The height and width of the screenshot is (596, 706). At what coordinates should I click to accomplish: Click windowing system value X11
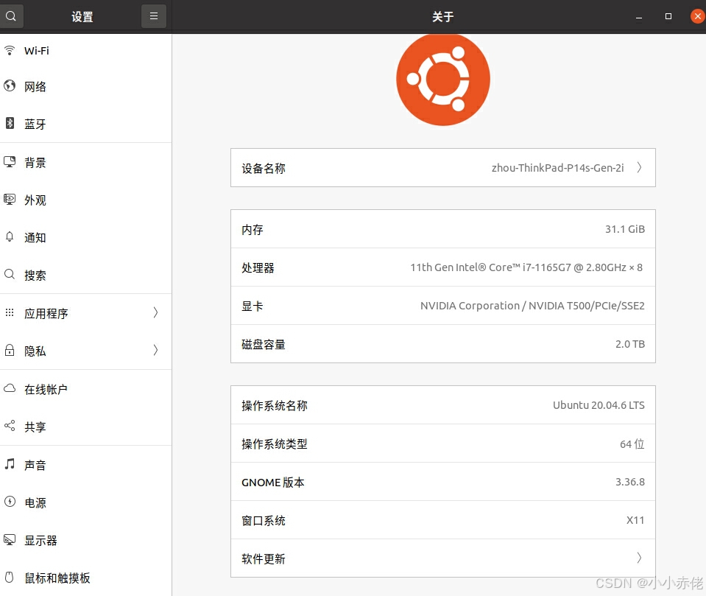coord(635,520)
